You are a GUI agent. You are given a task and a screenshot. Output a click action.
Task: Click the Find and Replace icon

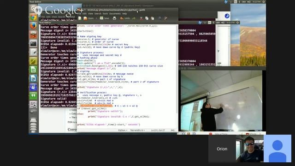click(165, 18)
